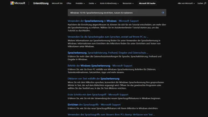Expand Alles von Microsoft dropdown
The height and width of the screenshot is (117, 208).
186,3
